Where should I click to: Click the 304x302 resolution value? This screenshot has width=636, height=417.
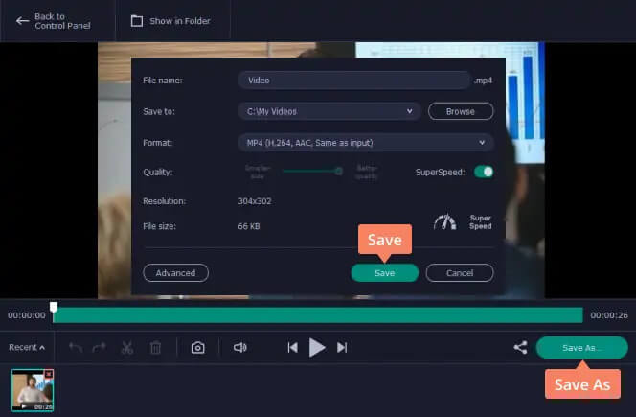[255, 201]
